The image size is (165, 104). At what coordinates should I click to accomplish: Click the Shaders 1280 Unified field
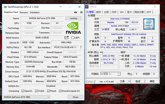click(32, 52)
